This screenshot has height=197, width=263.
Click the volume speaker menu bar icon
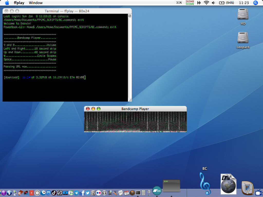click(213, 3)
